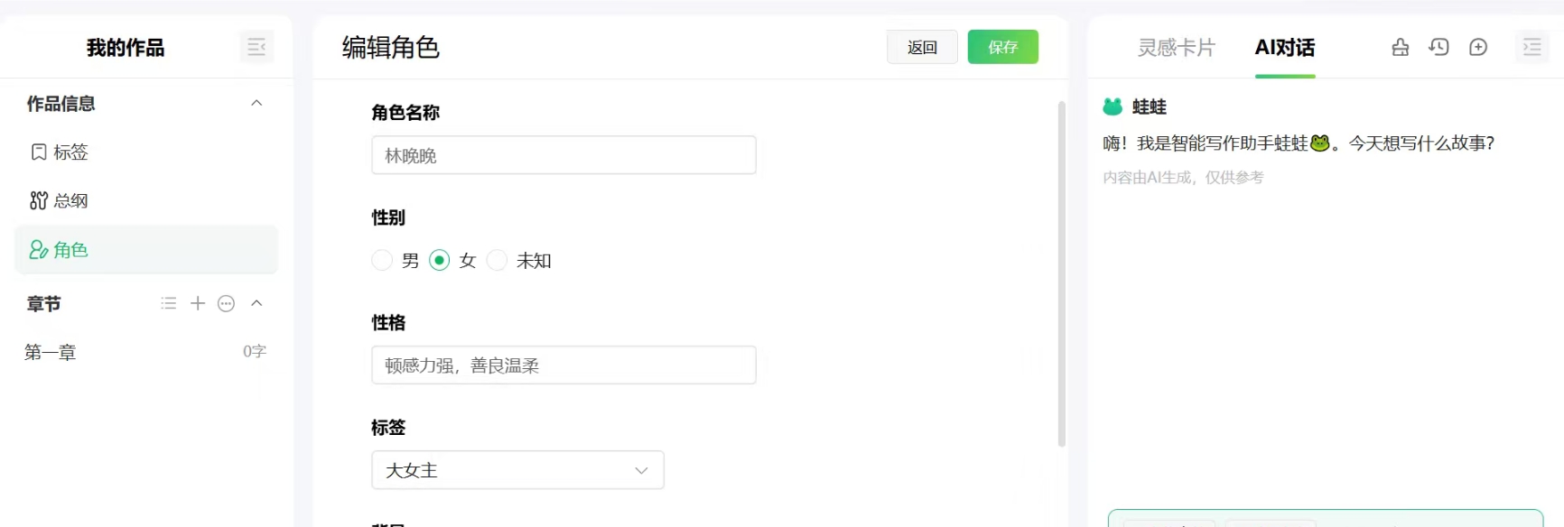Switch to the AI对话 tab
This screenshot has width=1564, height=527.
1284,47
